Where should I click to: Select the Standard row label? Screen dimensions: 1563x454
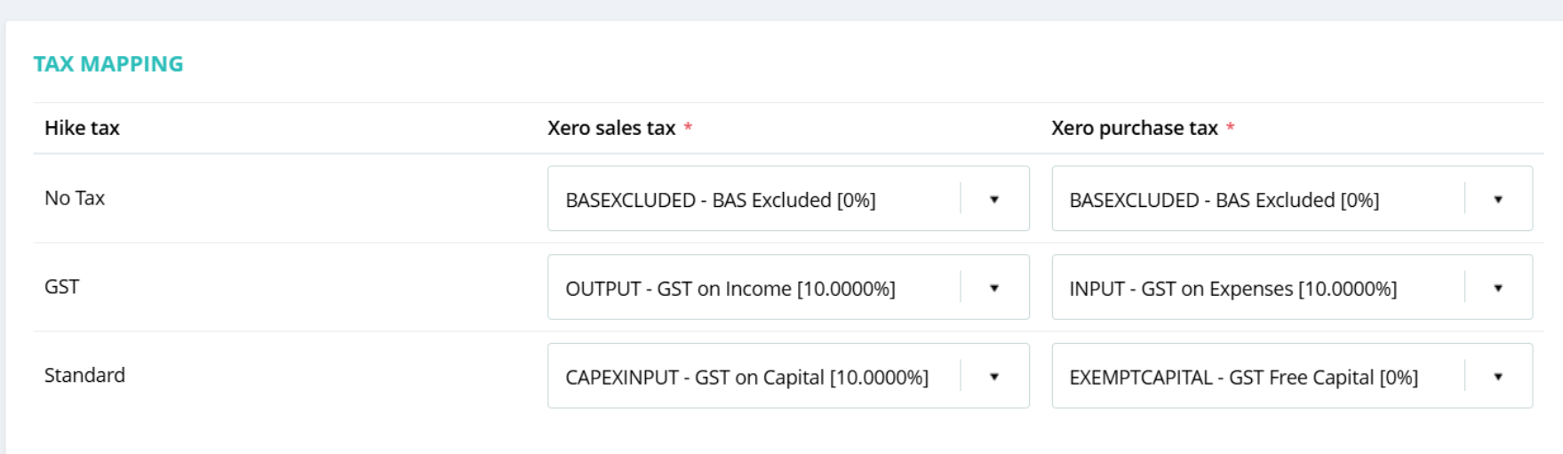(x=84, y=375)
